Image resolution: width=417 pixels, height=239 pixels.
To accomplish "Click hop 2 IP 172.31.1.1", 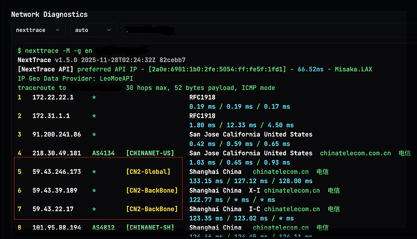I will (51, 116).
